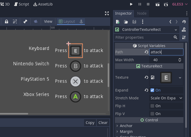Switch to the Inspector tab

(x=124, y=13)
